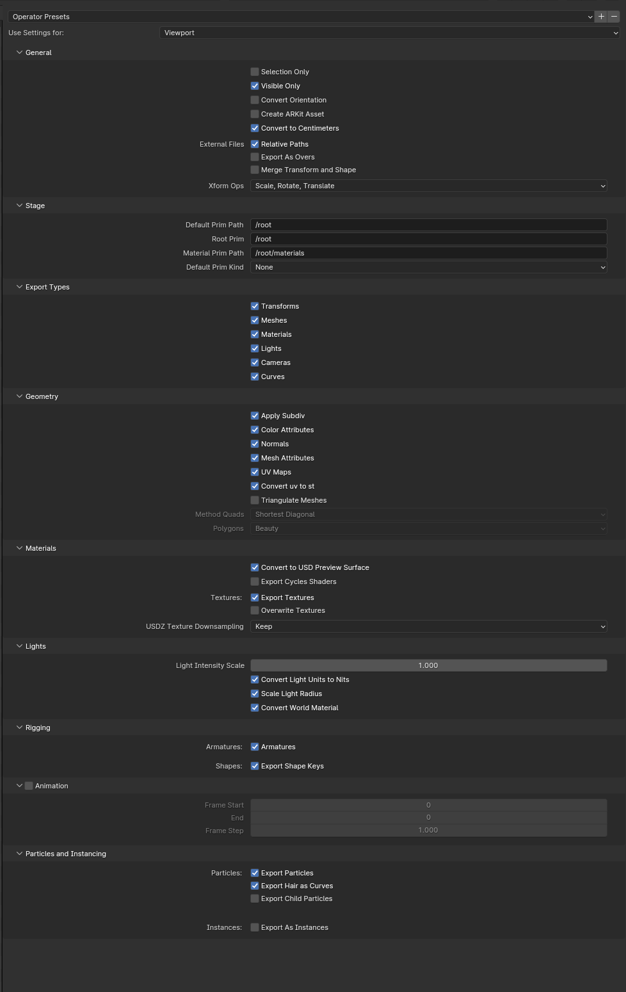Toggle Convert Light Units to Nits
The image size is (626, 992).
click(x=255, y=679)
